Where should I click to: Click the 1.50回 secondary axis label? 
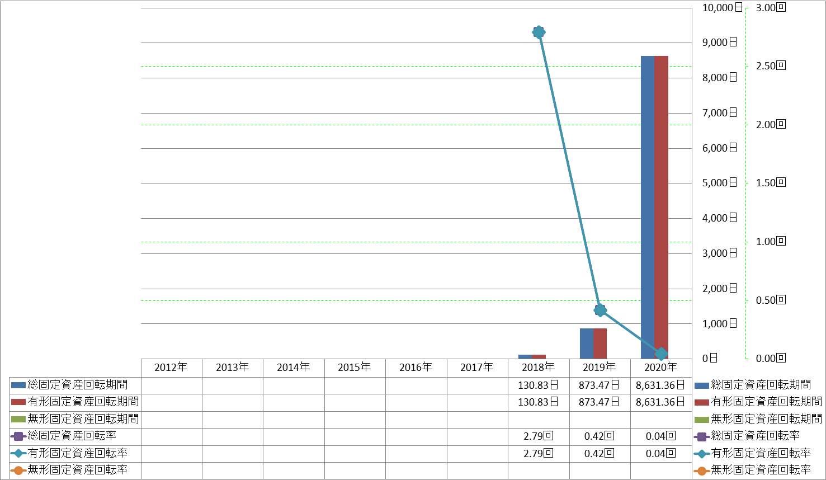click(771, 183)
